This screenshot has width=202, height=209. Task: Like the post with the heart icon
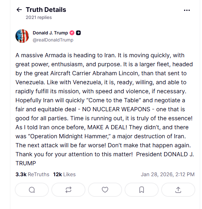[x=105, y=190]
